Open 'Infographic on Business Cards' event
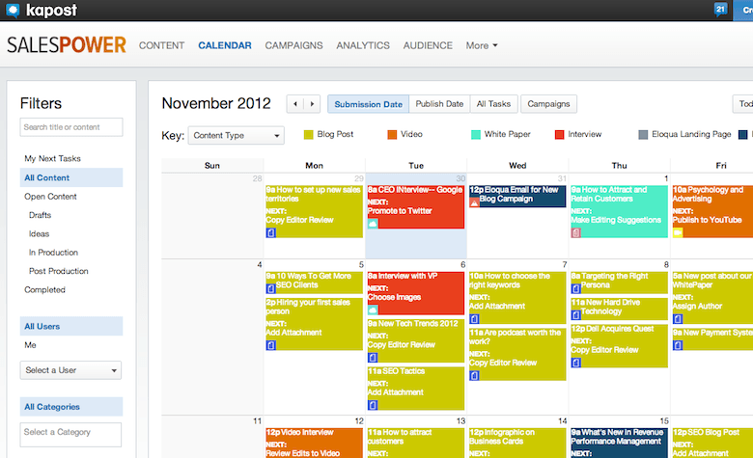 coord(517,443)
